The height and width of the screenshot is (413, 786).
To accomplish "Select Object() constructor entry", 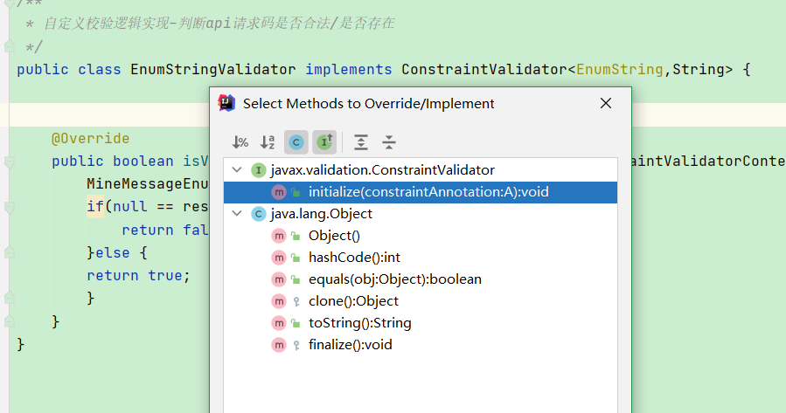I will coord(420,236).
